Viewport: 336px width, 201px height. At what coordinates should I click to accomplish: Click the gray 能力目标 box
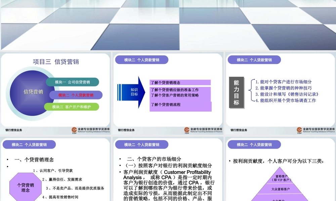[x=236, y=93]
